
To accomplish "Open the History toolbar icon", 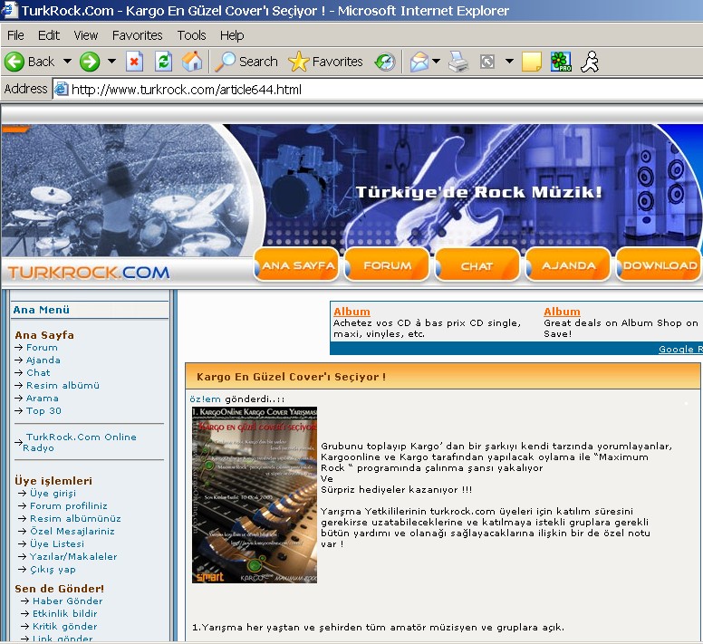I will click(x=385, y=62).
